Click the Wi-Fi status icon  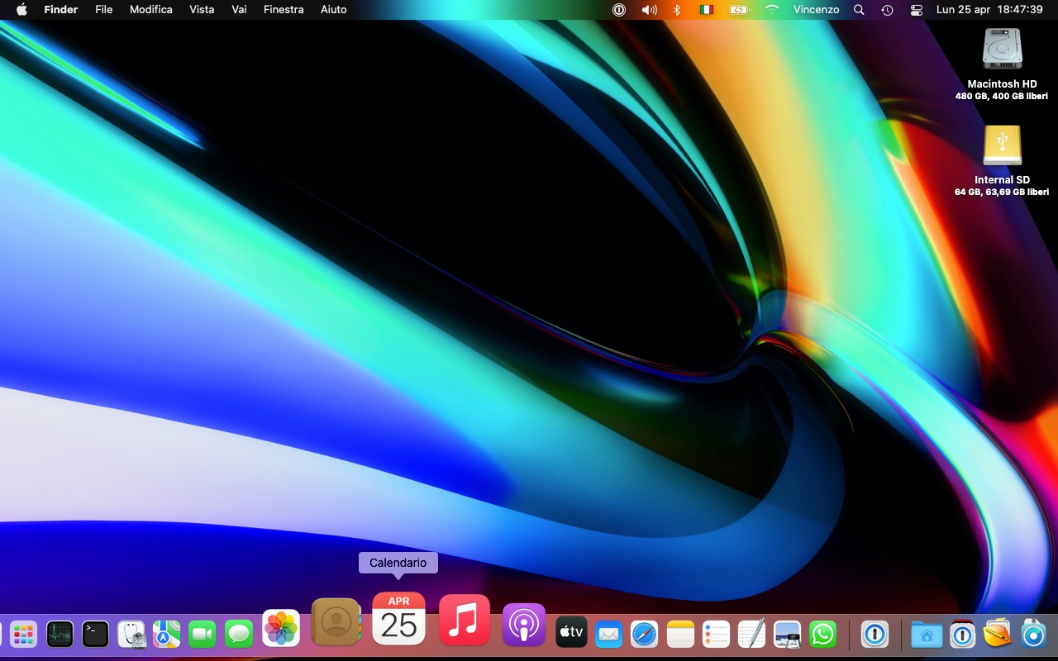click(772, 10)
